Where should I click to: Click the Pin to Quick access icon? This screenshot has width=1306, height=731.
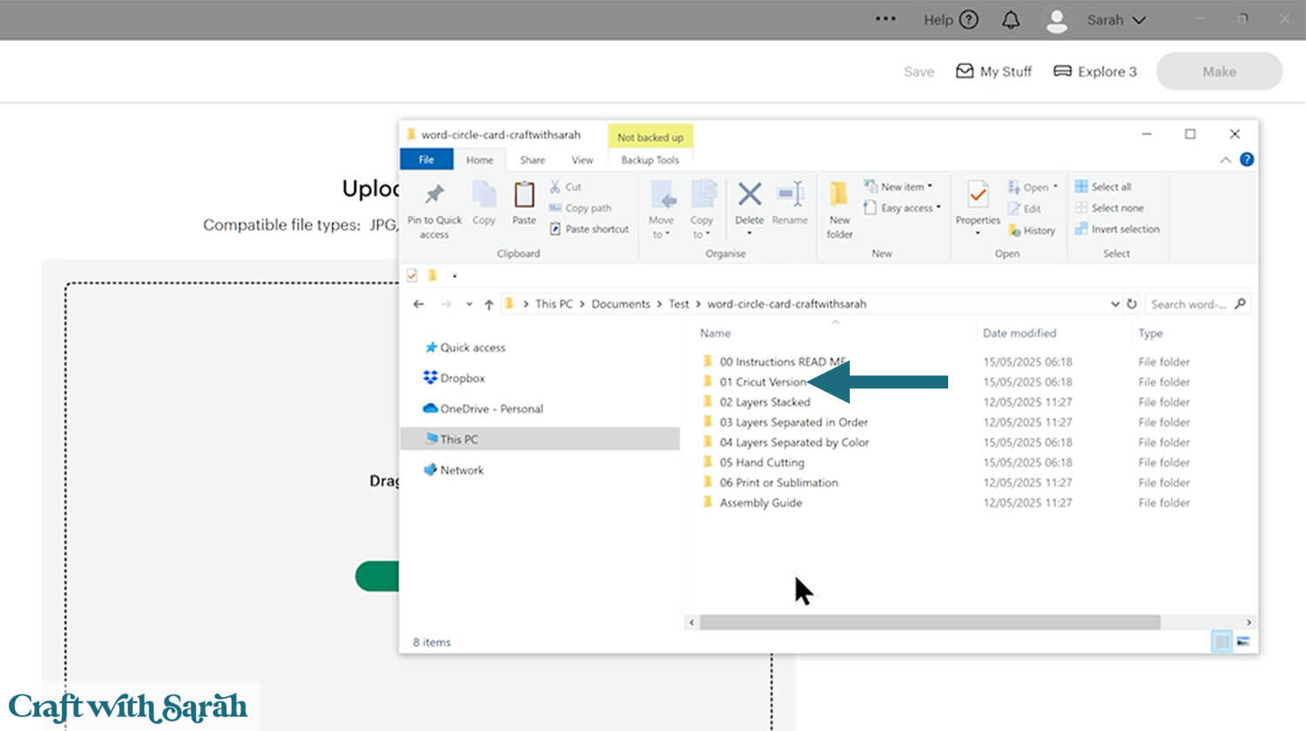pyautogui.click(x=434, y=194)
